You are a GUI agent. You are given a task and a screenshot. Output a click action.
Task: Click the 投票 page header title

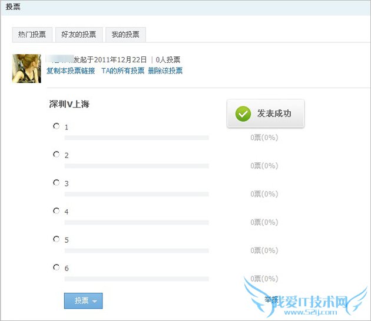[13, 6]
